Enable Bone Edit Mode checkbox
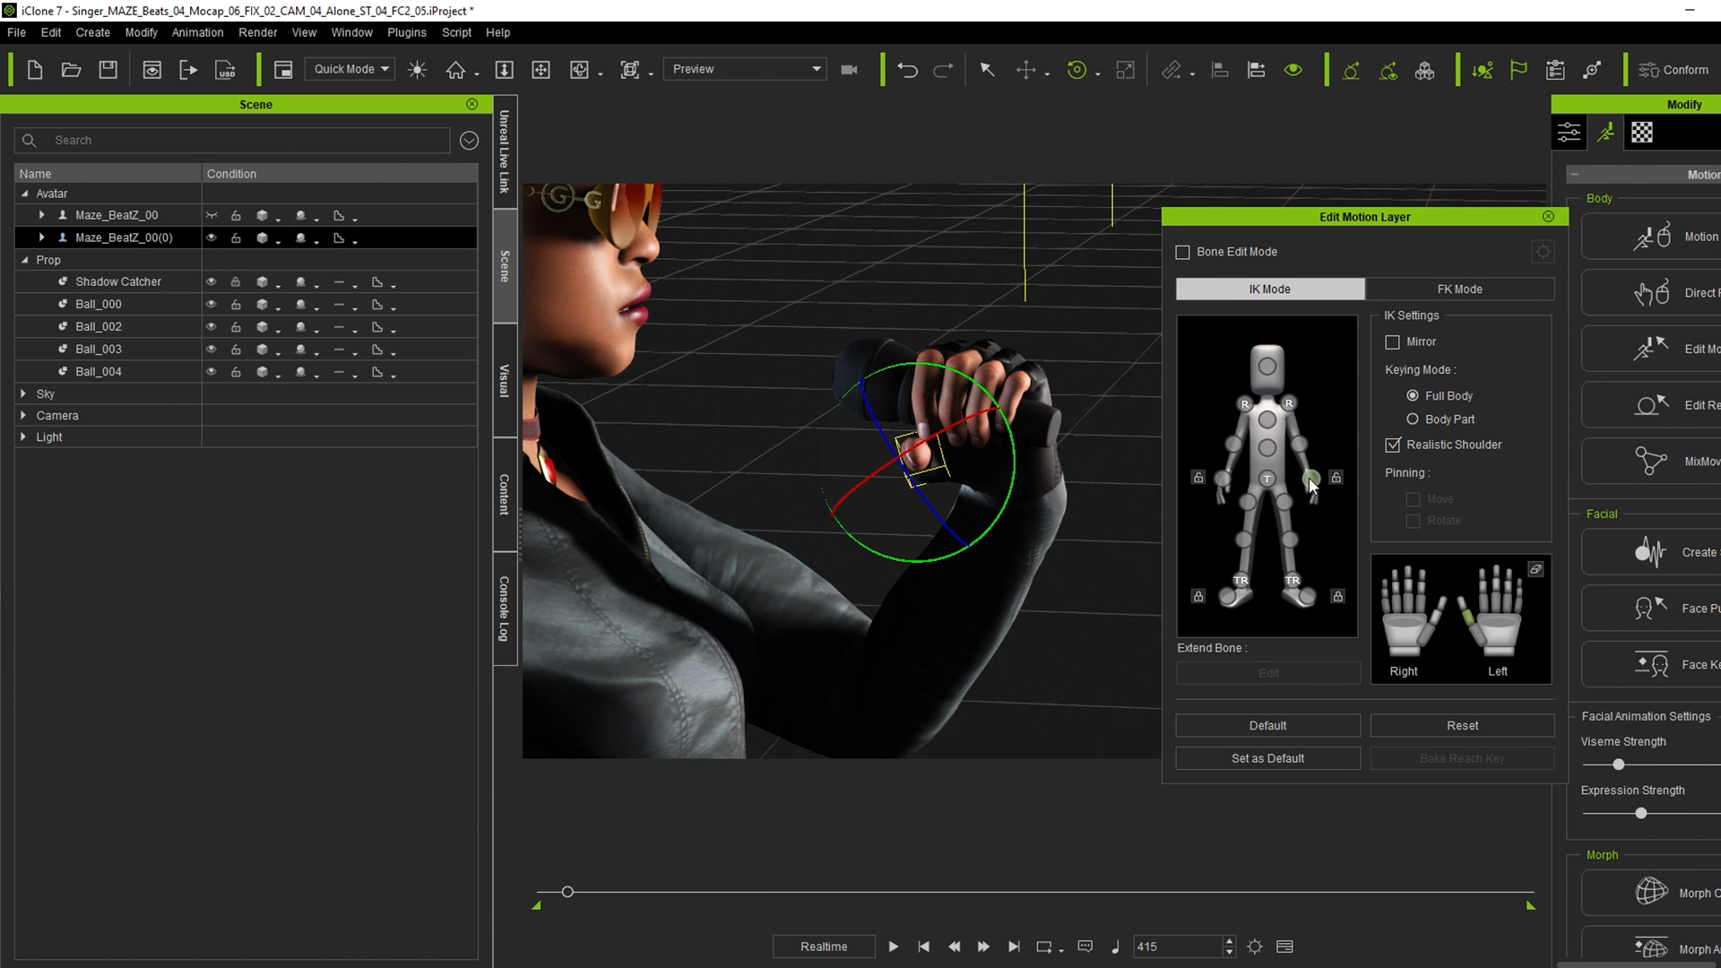 (x=1183, y=253)
